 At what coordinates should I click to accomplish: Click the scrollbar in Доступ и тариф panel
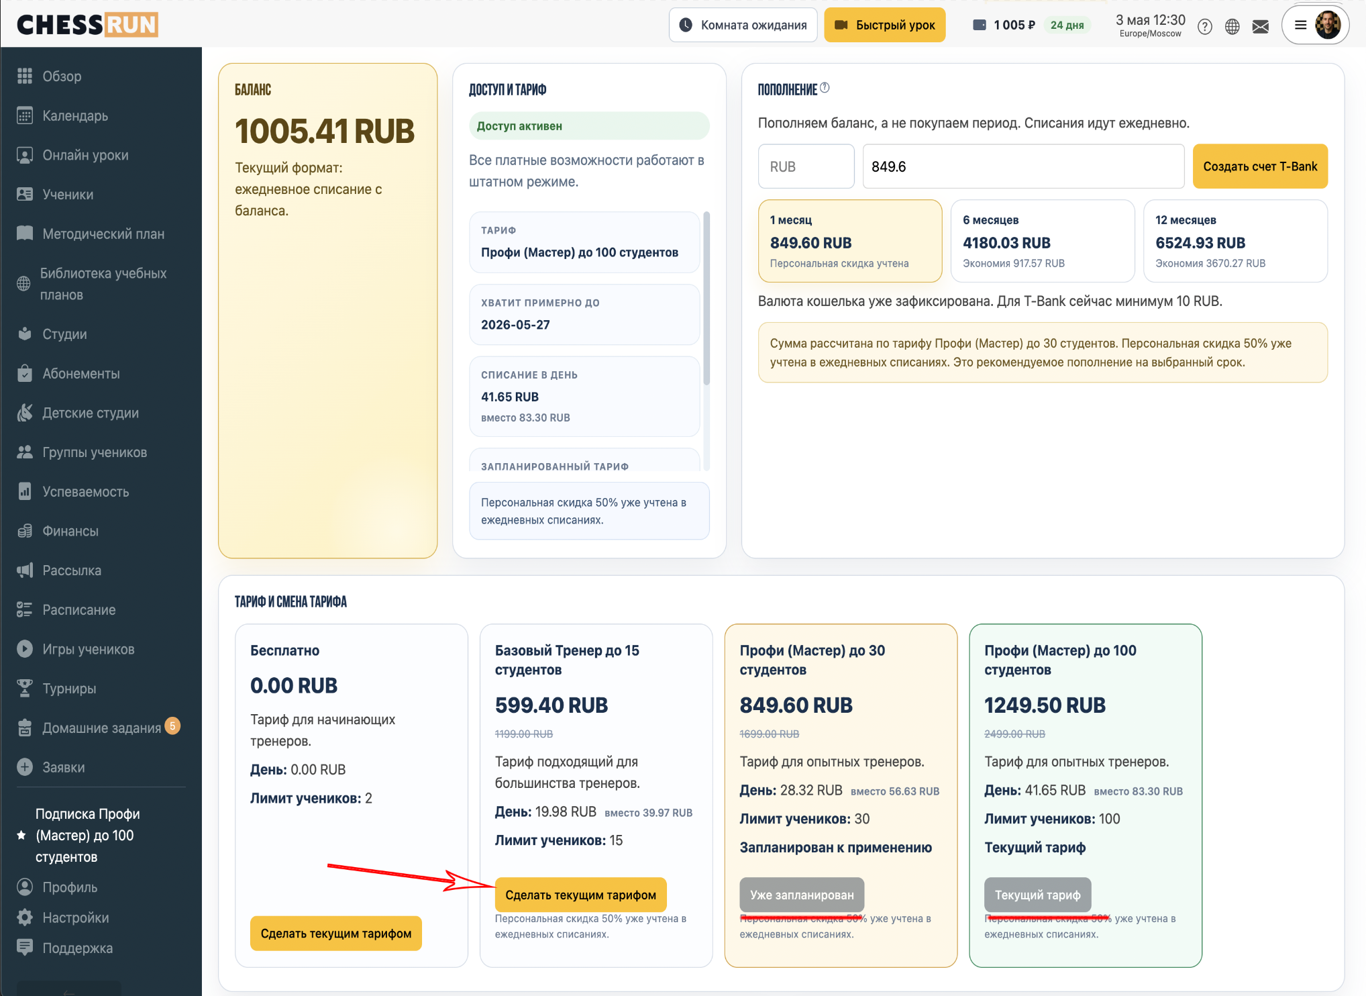tap(706, 299)
